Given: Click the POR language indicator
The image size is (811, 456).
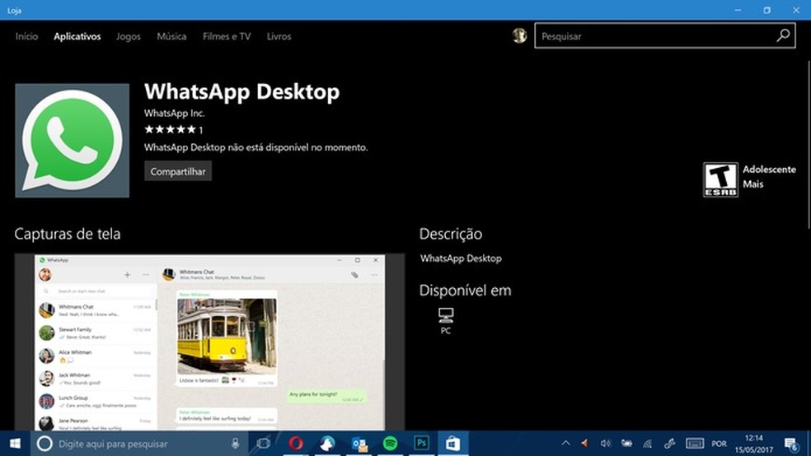Looking at the screenshot, I should (x=719, y=444).
